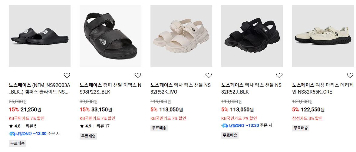Open 리뷰 17 reviews for comfy sandal
356x152 pixels.
103,126
